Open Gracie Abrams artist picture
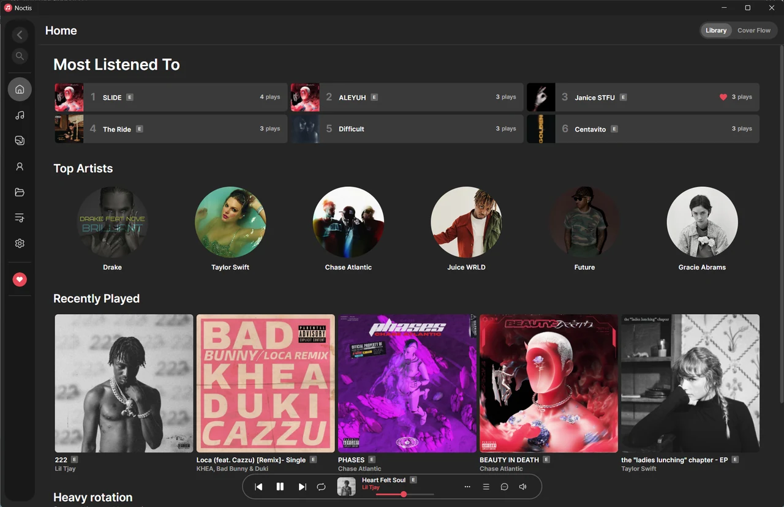The width and height of the screenshot is (784, 507). (703, 222)
